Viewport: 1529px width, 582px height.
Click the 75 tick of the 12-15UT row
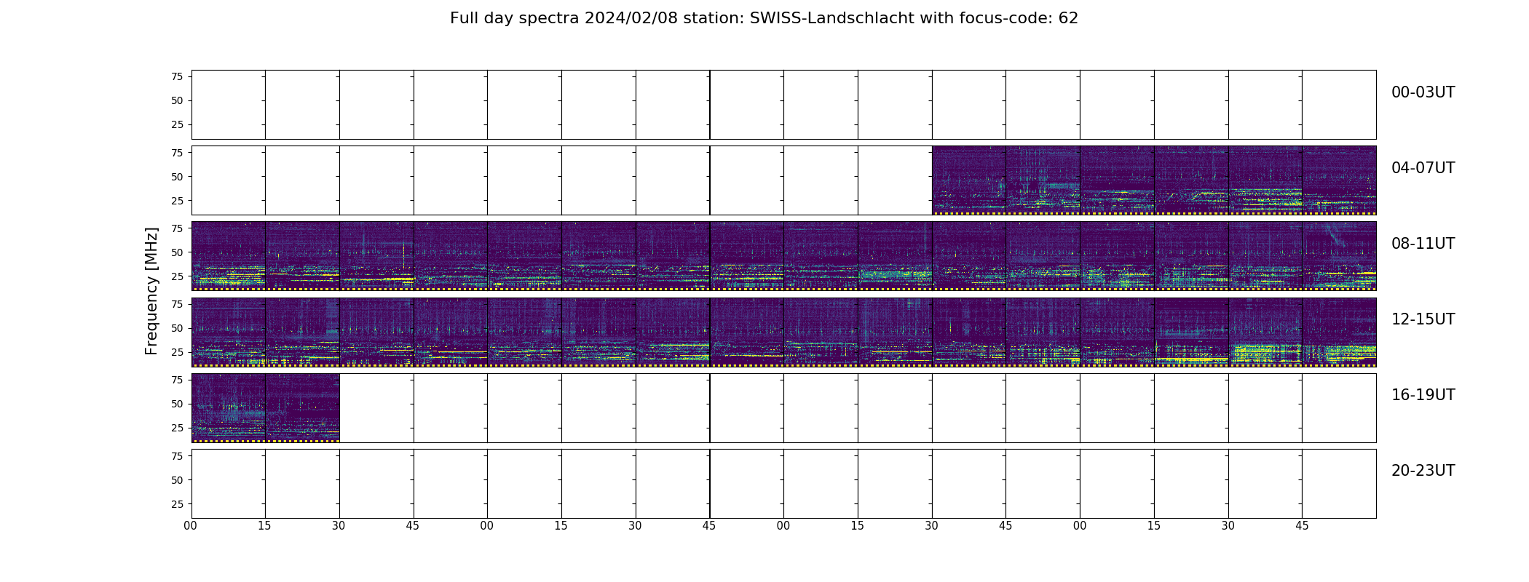[177, 303]
